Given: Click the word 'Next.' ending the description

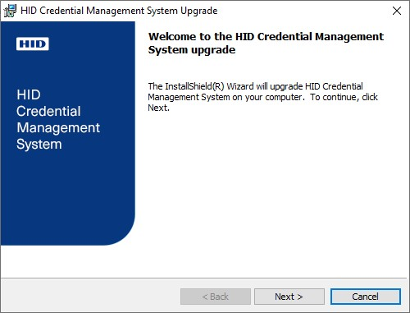Looking at the screenshot, I should click(x=158, y=108).
